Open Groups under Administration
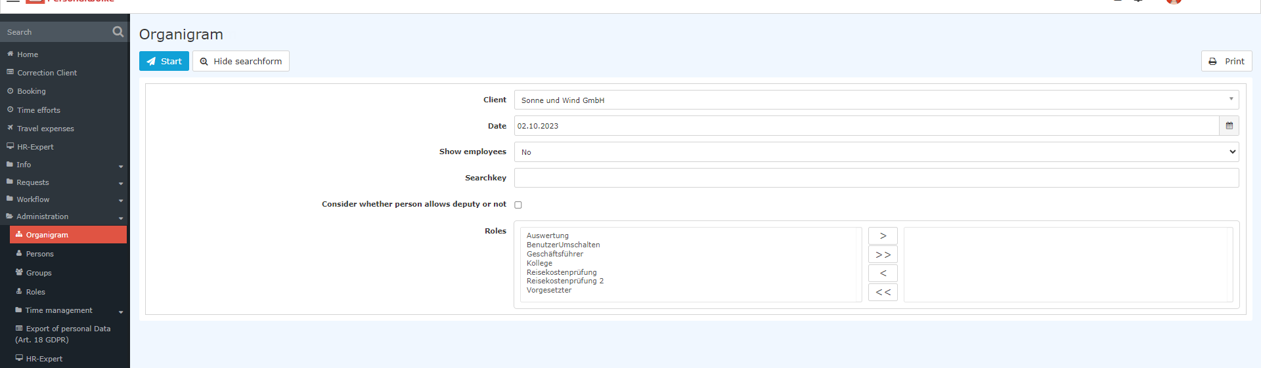 coord(39,273)
